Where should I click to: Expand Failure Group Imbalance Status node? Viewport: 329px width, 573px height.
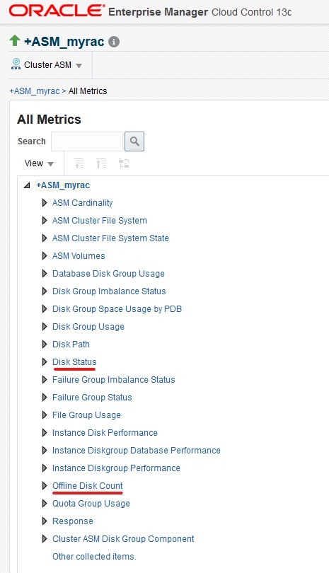(x=45, y=380)
